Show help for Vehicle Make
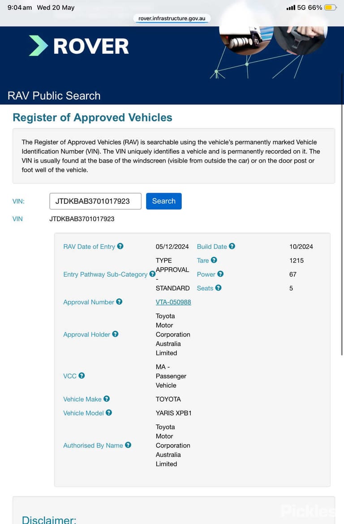This screenshot has height=524, width=344. (x=107, y=398)
